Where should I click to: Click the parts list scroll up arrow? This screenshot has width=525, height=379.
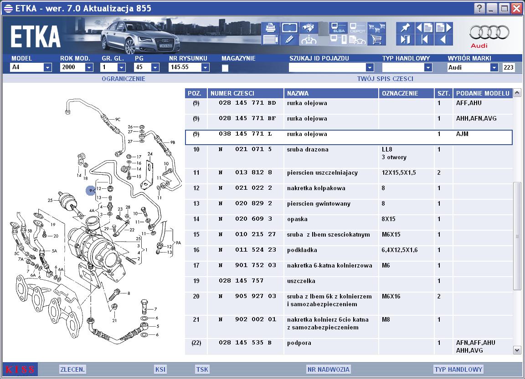pyautogui.click(x=517, y=92)
